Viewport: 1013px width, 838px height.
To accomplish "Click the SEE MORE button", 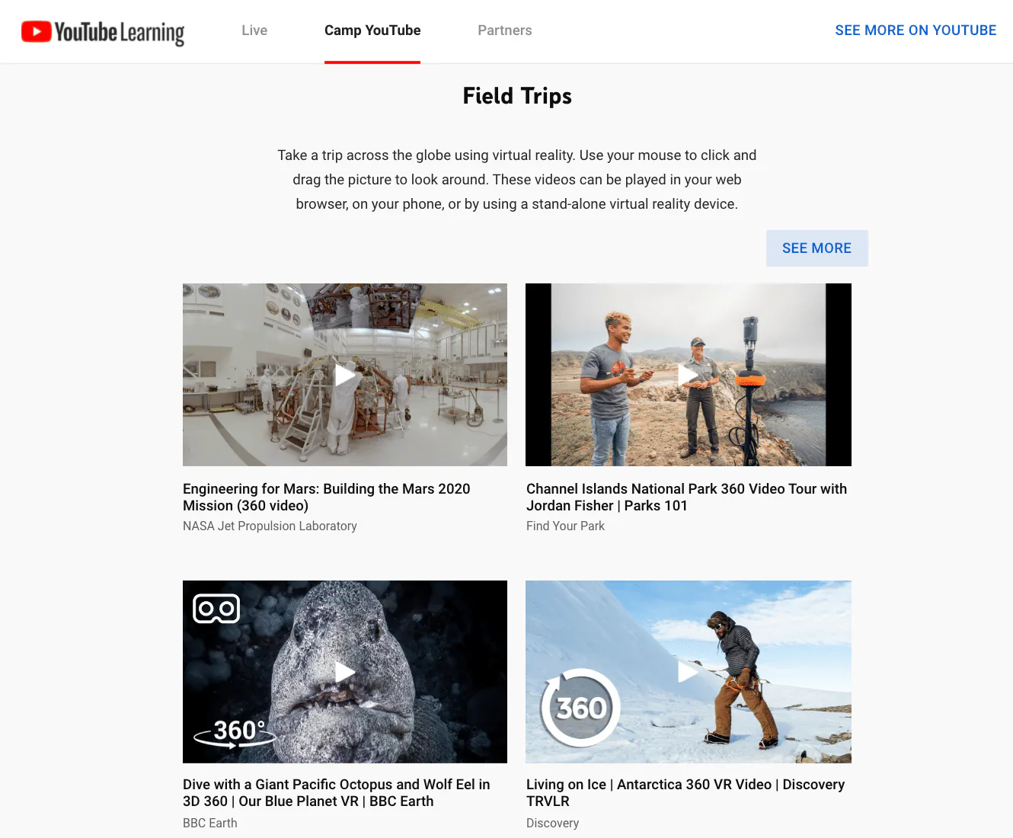I will pyautogui.click(x=817, y=248).
